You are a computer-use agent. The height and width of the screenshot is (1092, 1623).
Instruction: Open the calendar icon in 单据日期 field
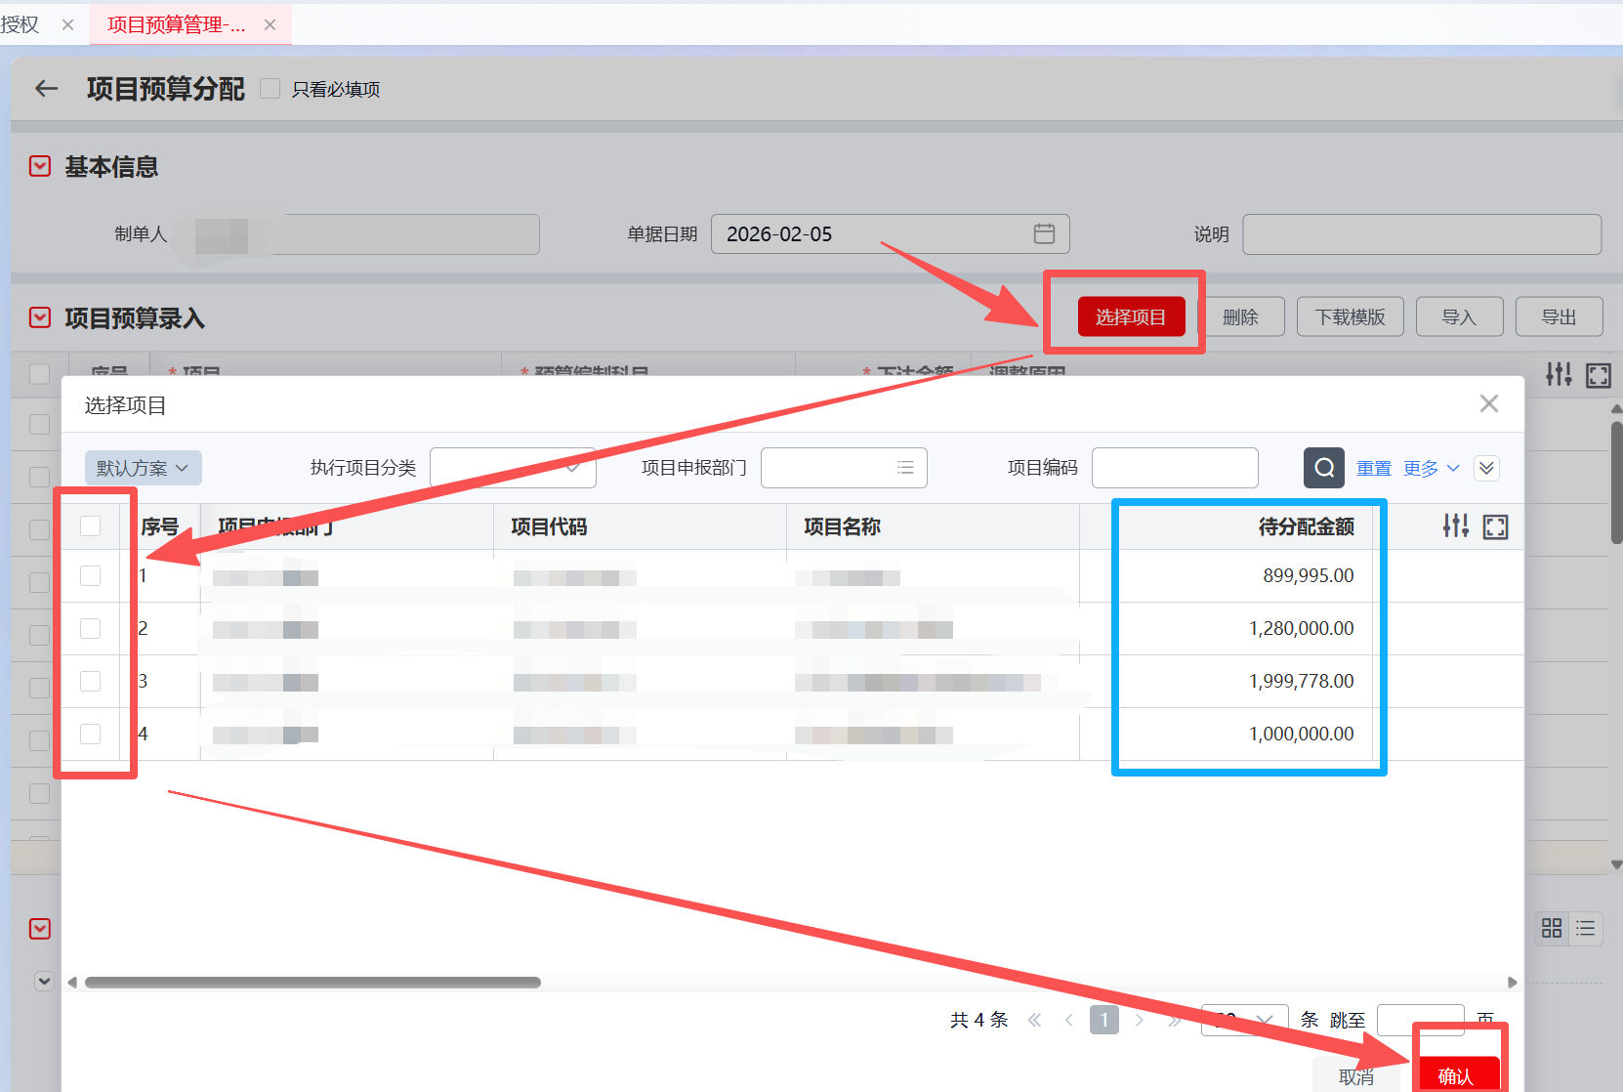[1044, 234]
